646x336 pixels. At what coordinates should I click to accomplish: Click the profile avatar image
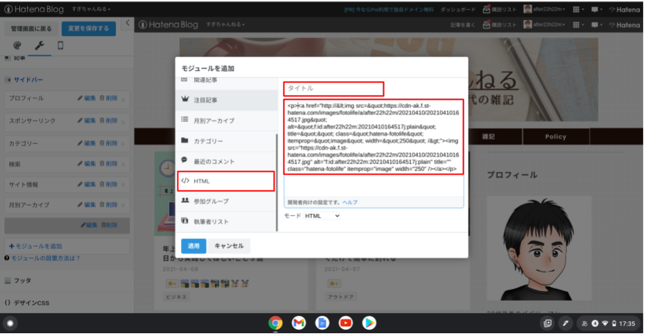tap(539, 248)
